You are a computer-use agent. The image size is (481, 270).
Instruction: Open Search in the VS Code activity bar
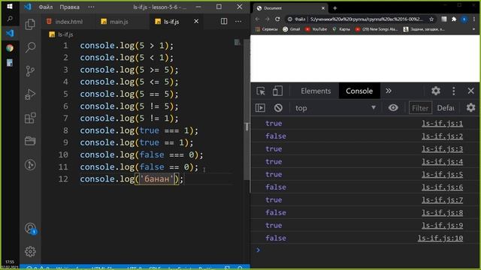point(30,47)
